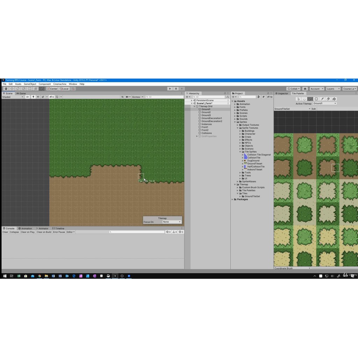Select the Move tool in the toolbar
The width and height of the screenshot is (358, 358).
[12, 88]
